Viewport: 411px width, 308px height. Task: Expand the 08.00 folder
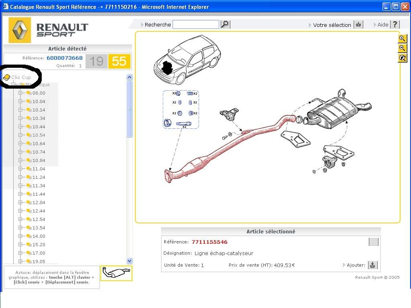click(x=20, y=93)
